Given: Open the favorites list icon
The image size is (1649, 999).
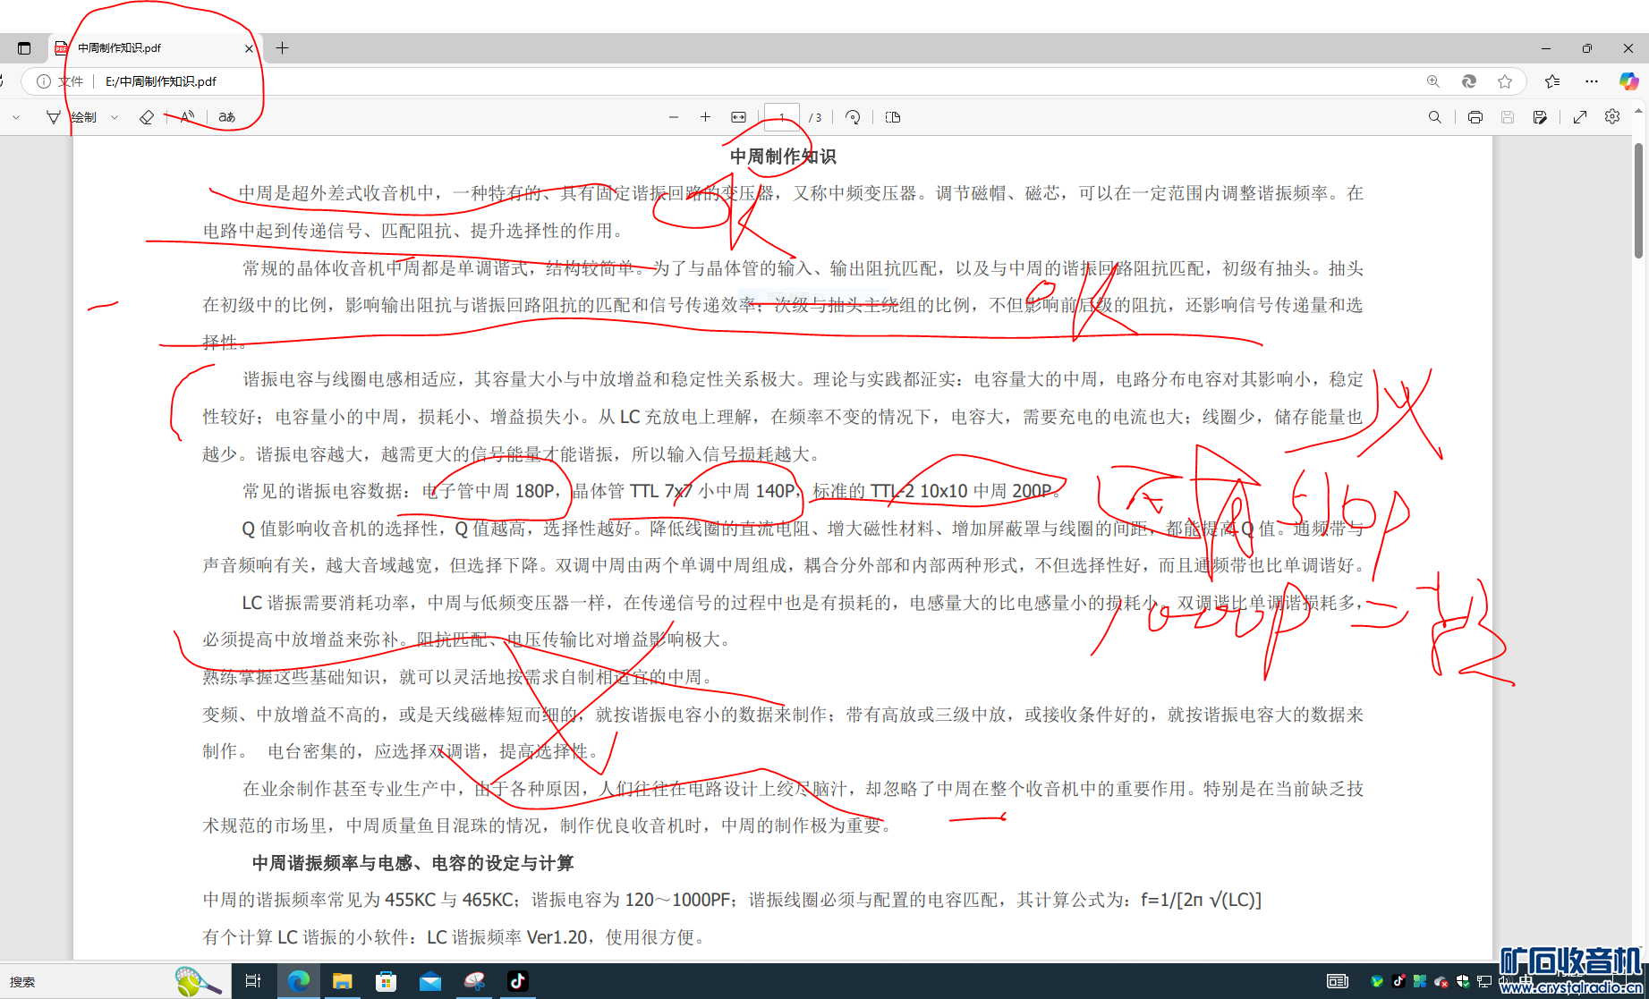Looking at the screenshot, I should point(1552,81).
